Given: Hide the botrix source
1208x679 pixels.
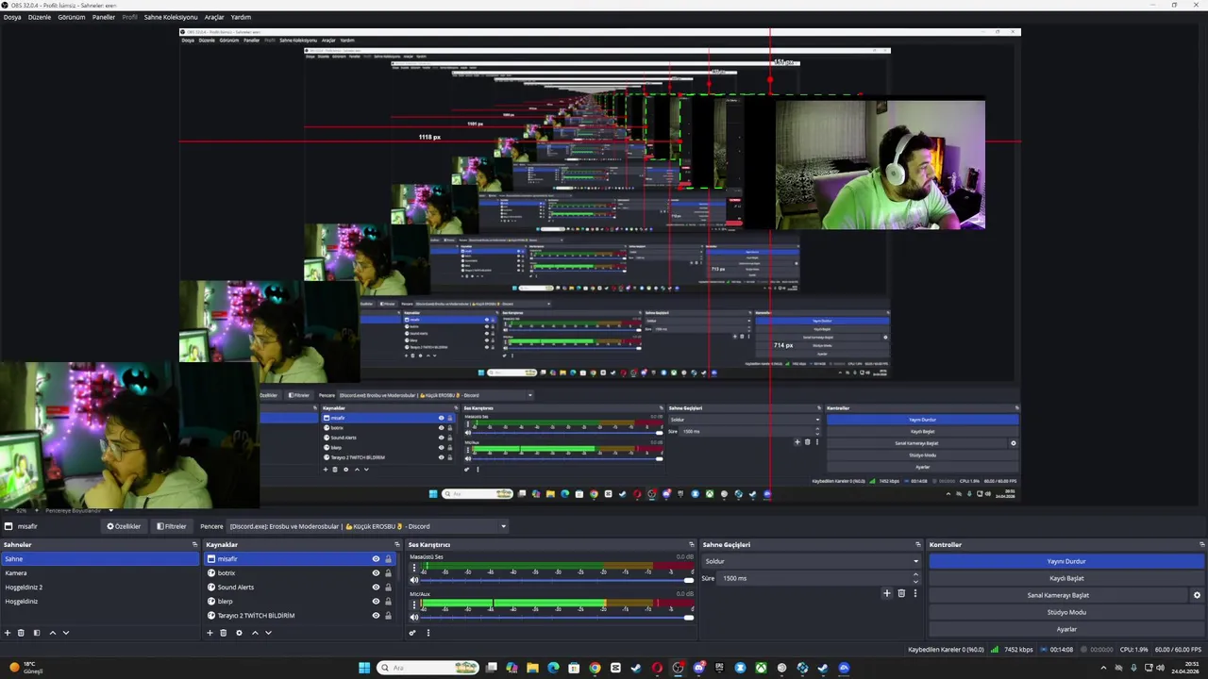Looking at the screenshot, I should 376,572.
